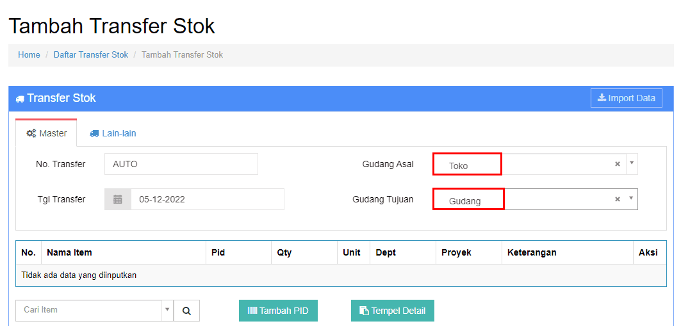681x326 pixels.
Task: Clear the Gudang Tujuan selection with x
Action: click(617, 199)
